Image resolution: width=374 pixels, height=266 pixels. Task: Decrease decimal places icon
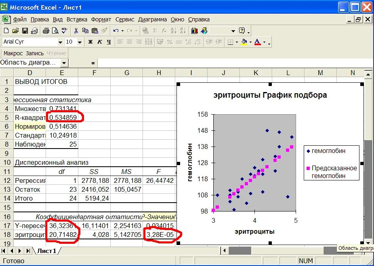(198, 42)
